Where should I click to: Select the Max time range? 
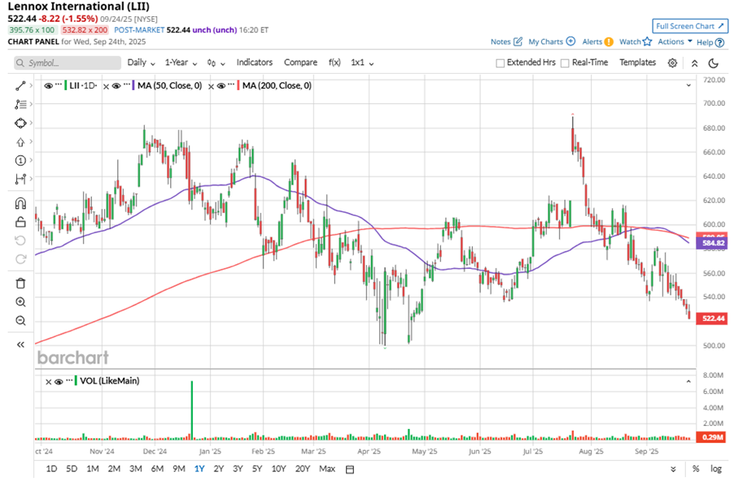327,468
